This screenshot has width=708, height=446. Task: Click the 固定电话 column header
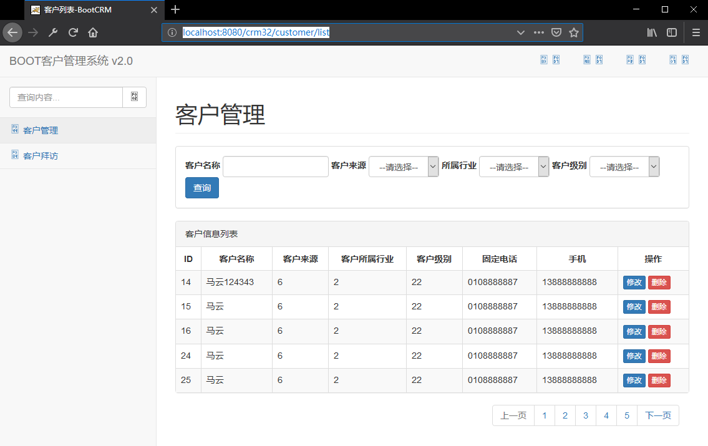point(500,259)
